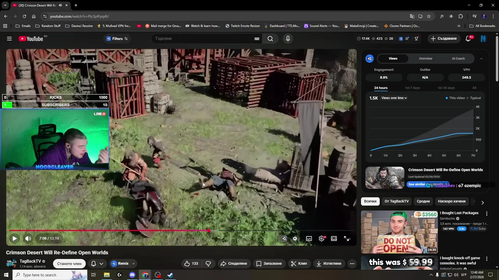Toggle the This video legend series
This screenshot has height=280, width=499.
coord(455,98)
